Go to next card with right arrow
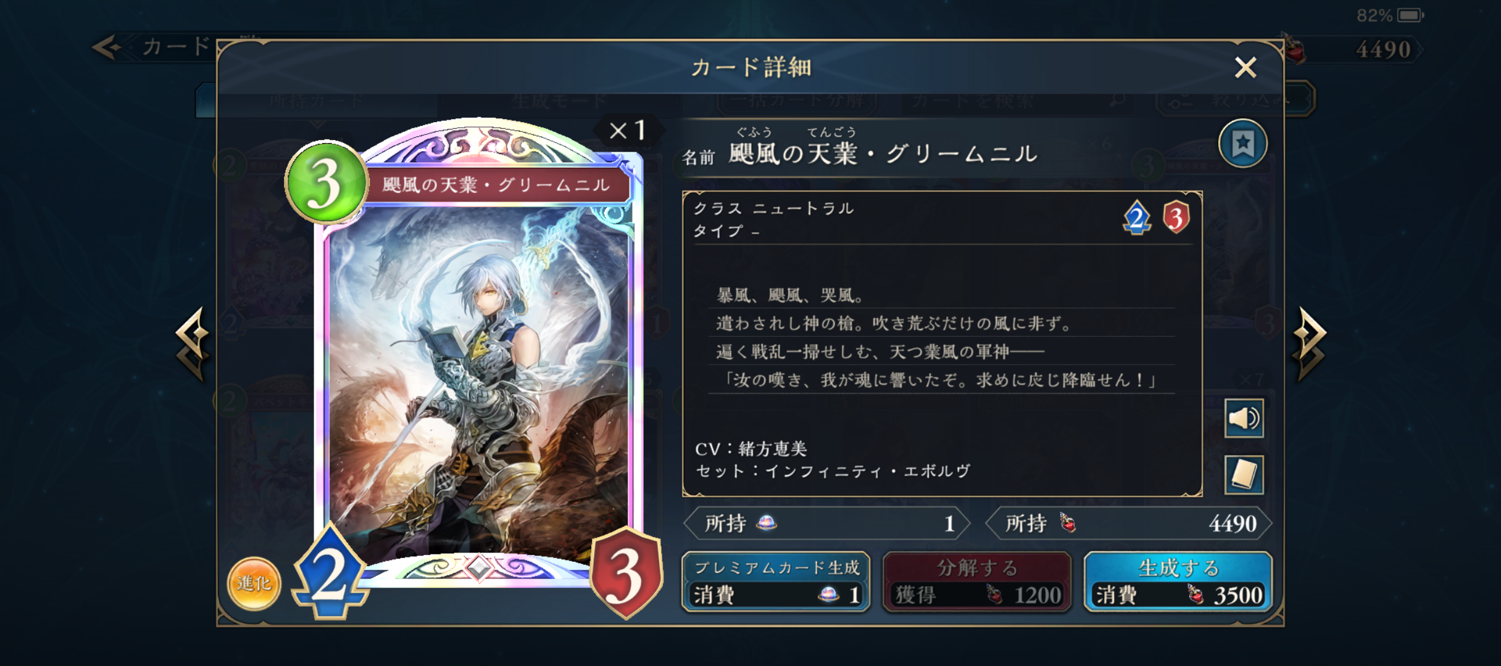Screen dimensions: 1501x666 (1310, 343)
